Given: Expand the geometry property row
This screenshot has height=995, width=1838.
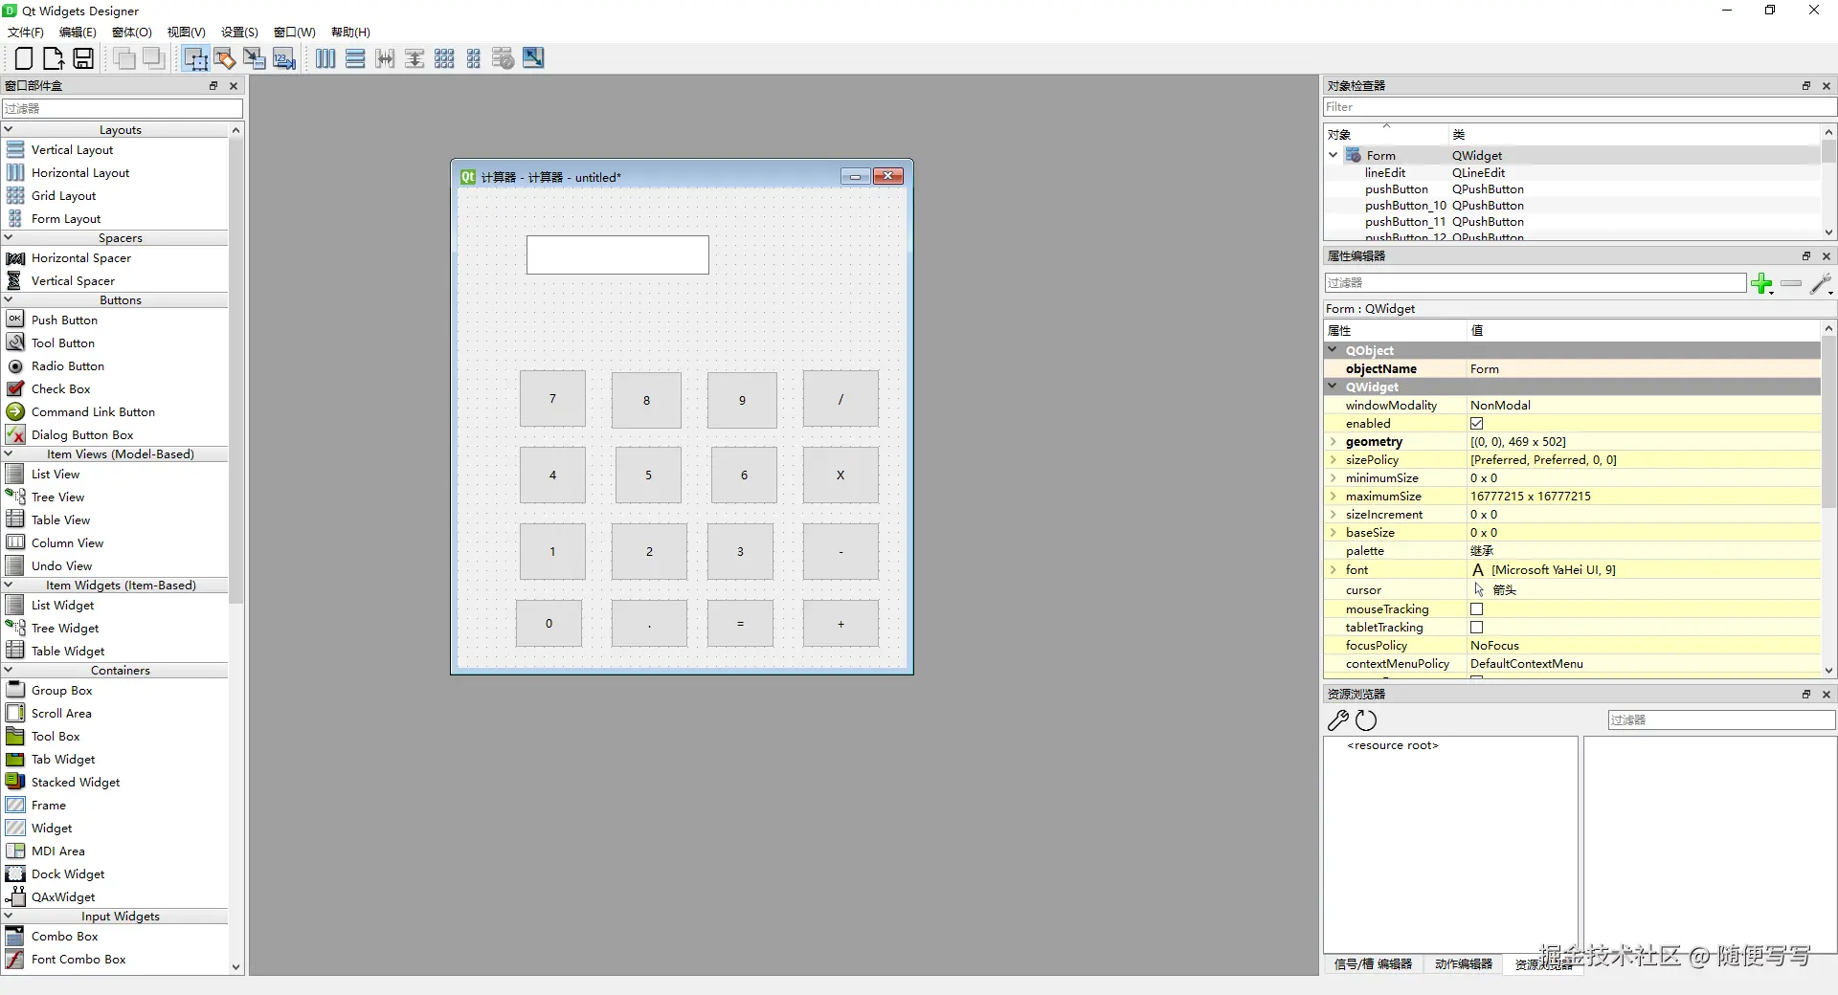Looking at the screenshot, I should pos(1333,441).
